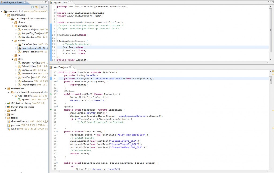Select AppTest.java in src/test/java tree
Image resolution: width=274 pixels, height=173 pixels.
[x=25, y=96]
